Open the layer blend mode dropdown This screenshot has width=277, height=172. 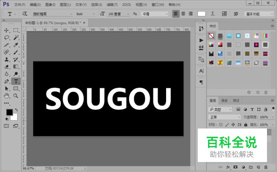224,117
